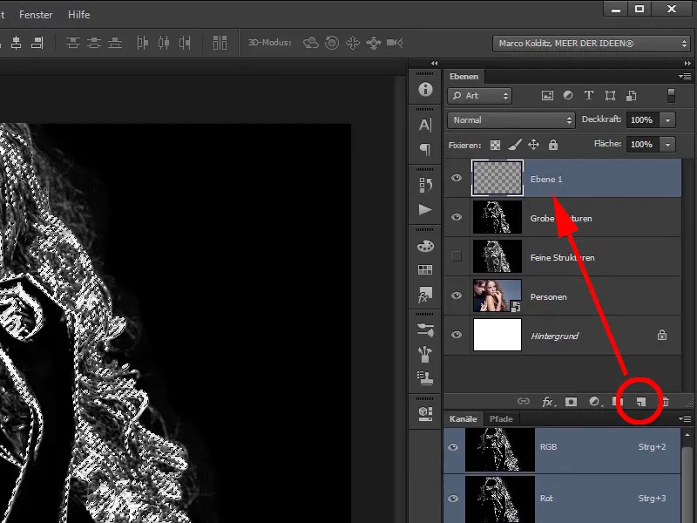The height and width of the screenshot is (523, 697).
Task: Open the Deckkraft slider arrow
Action: 667,120
